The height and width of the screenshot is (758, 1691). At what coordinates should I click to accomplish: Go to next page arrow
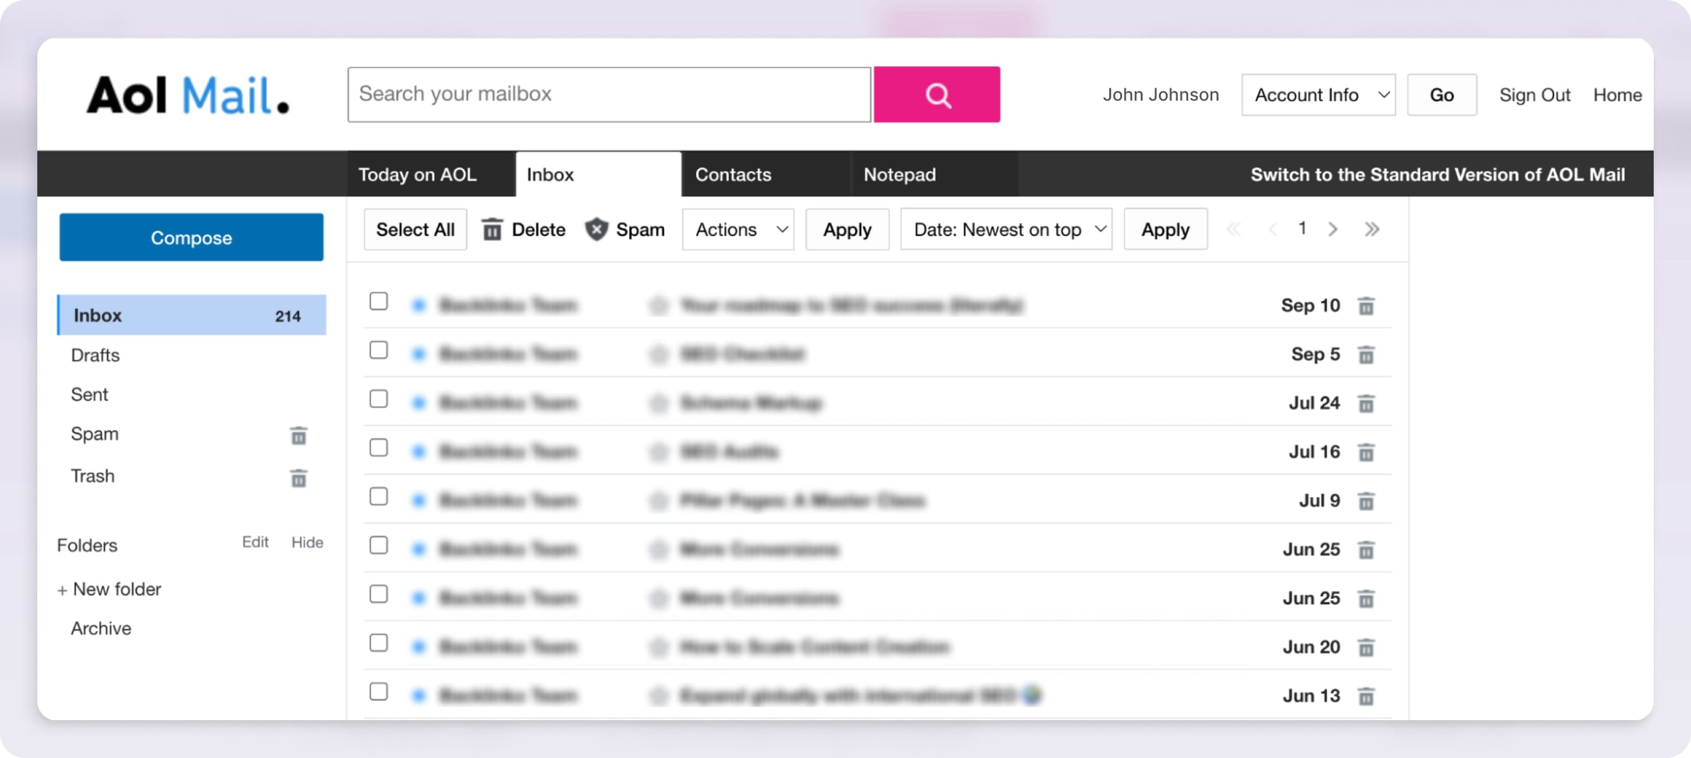click(1332, 229)
